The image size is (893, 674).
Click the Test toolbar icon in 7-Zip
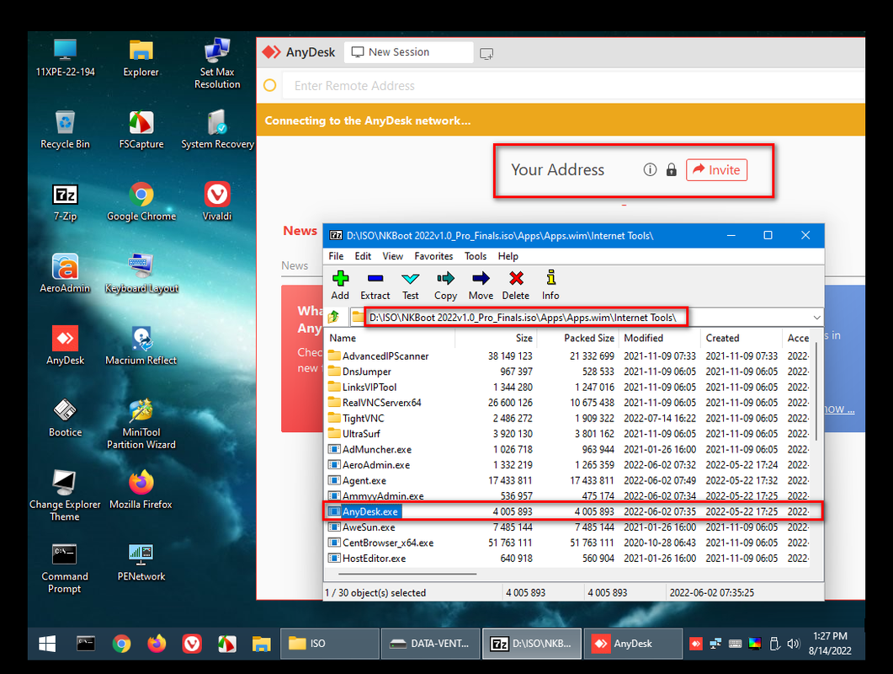tap(410, 285)
